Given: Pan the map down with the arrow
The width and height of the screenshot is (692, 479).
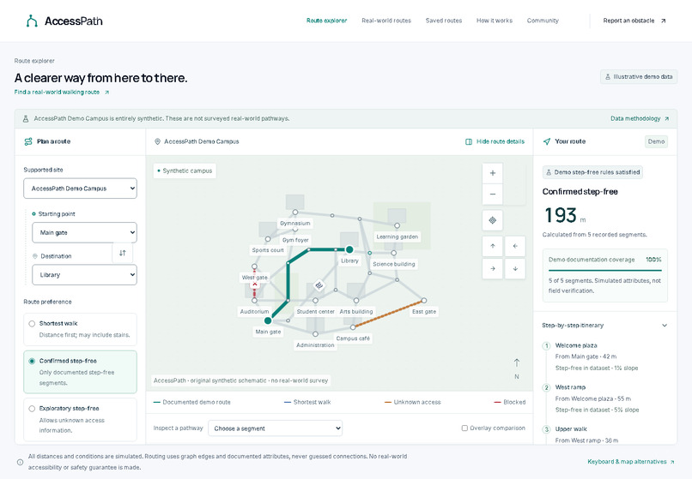Looking at the screenshot, I should click(515, 268).
